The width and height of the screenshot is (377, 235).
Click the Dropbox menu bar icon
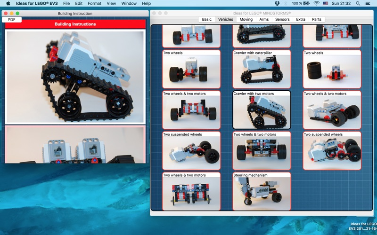click(x=277, y=3)
